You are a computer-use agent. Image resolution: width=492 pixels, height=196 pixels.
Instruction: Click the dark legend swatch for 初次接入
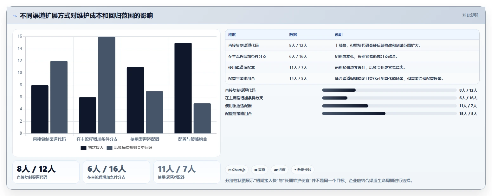click(83, 148)
